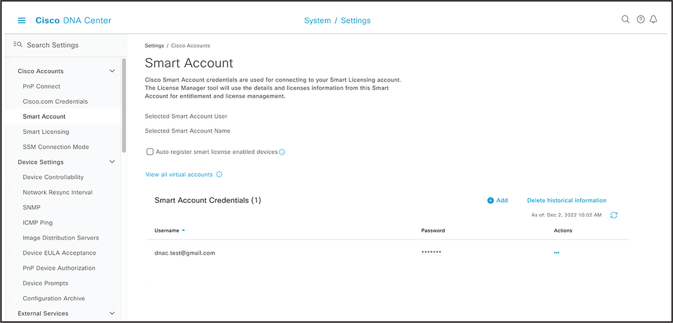Click Settings in the top page title
The image size is (673, 323).
(x=356, y=20)
